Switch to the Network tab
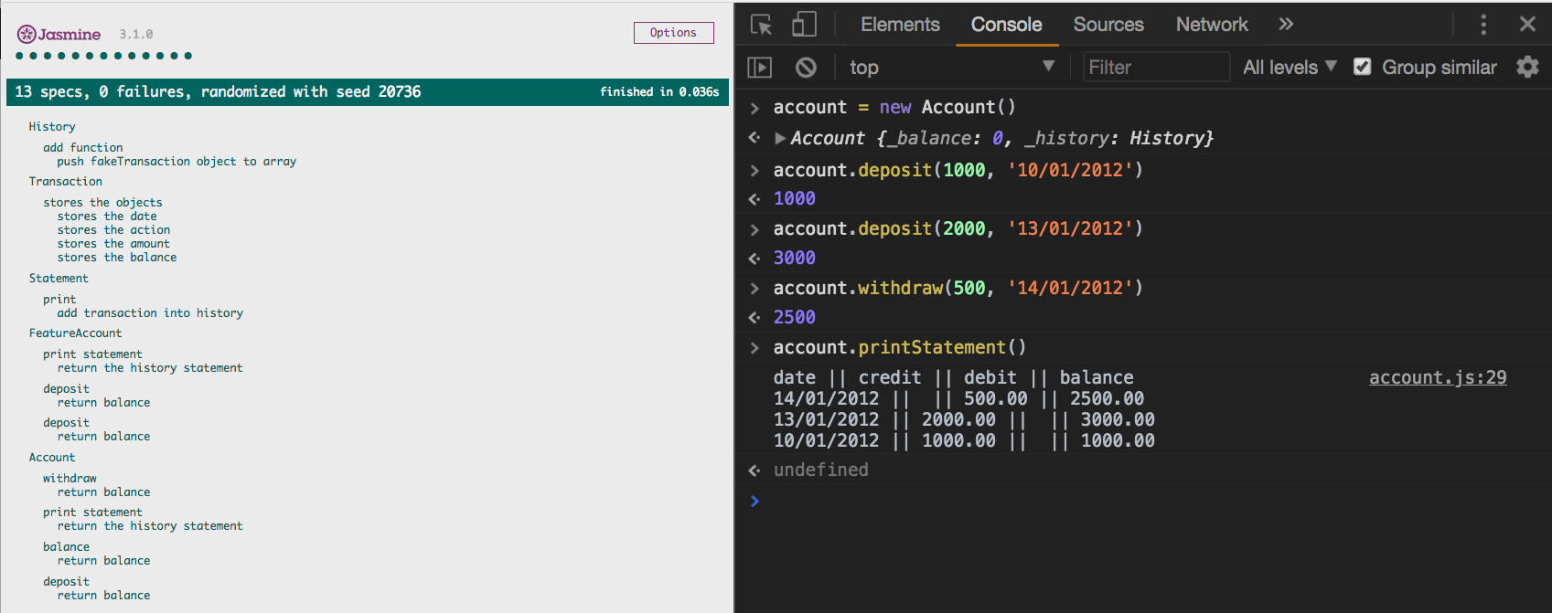Image resolution: width=1552 pixels, height=613 pixels. (1212, 25)
